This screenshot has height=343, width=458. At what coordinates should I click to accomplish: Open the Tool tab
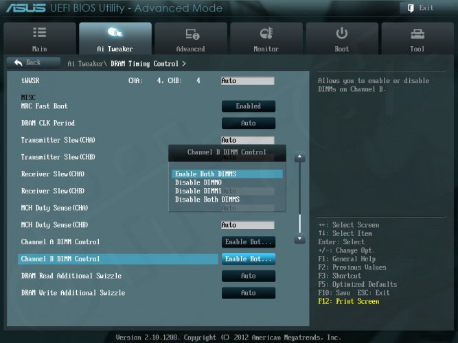[x=417, y=38]
